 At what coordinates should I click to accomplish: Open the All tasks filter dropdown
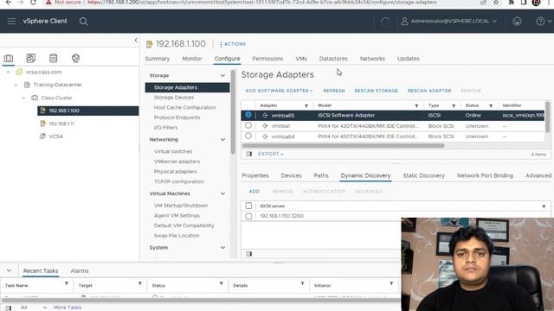pos(34,308)
